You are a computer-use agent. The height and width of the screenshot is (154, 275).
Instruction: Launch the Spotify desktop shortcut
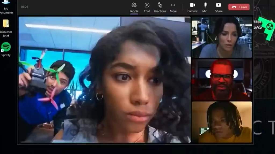tap(6, 49)
